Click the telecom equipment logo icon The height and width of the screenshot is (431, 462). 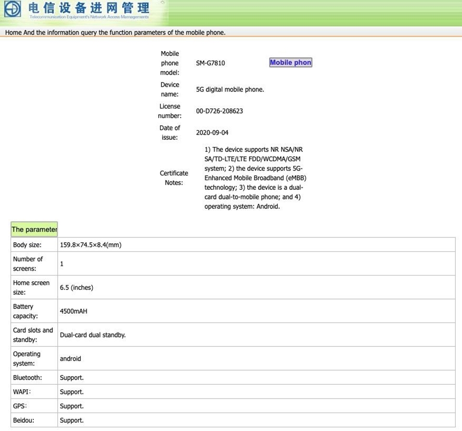pyautogui.click(x=13, y=9)
